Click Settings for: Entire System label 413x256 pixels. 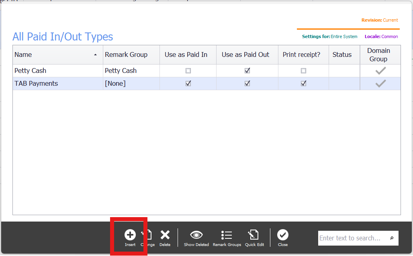click(329, 36)
